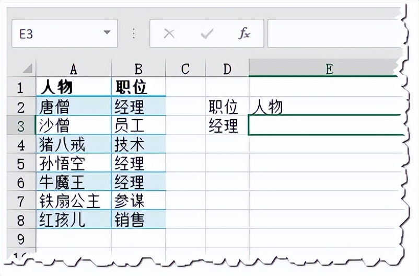Select row 3 header
The height and width of the screenshot is (276, 419).
[21, 125]
